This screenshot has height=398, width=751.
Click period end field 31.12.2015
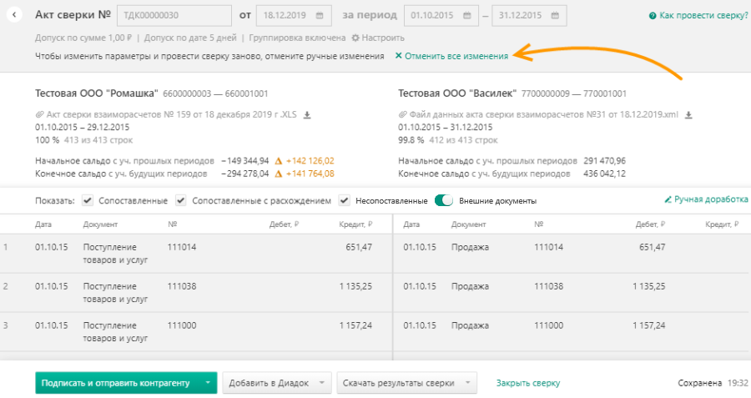tap(529, 15)
